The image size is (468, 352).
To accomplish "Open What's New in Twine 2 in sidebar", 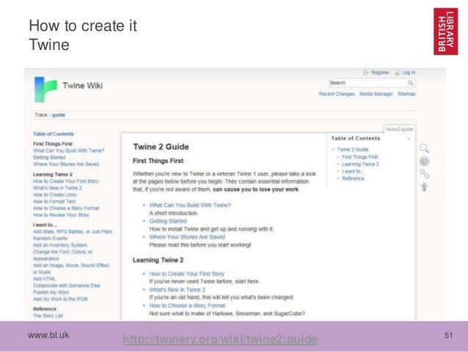I will pyautogui.click(x=57, y=188).
